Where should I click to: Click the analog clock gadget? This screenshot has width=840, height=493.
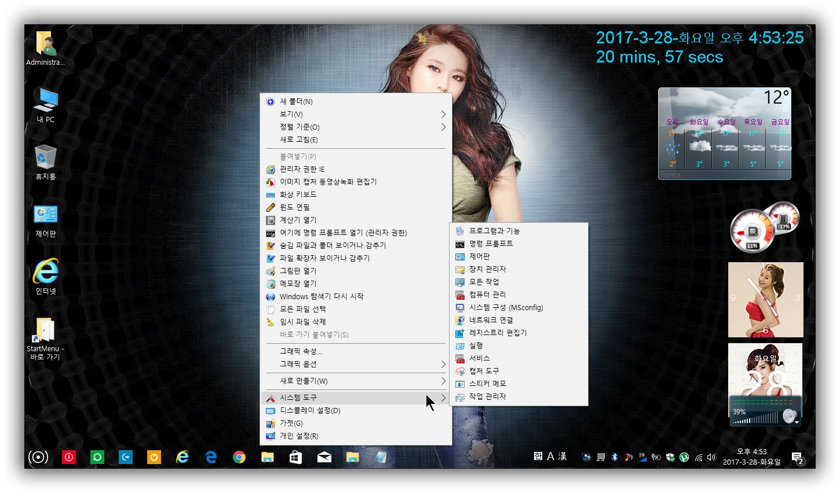[x=766, y=300]
